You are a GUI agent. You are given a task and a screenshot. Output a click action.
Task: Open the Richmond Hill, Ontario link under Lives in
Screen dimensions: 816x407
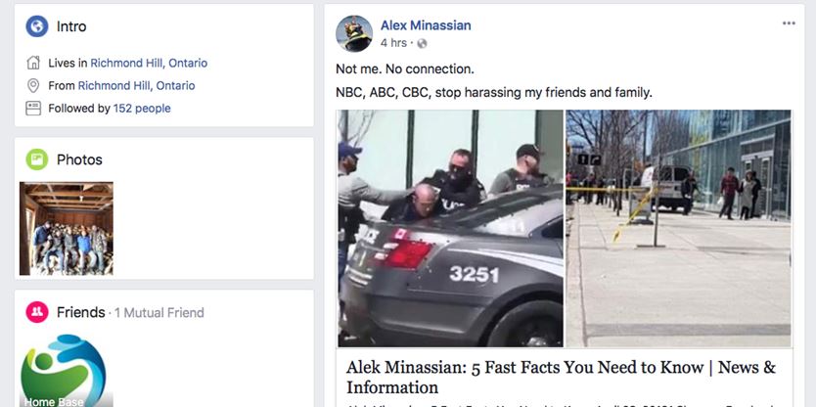coord(149,63)
